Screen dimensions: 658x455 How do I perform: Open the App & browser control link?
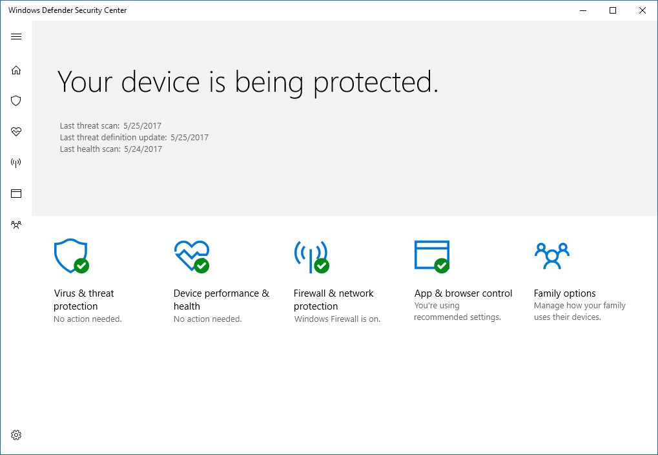[x=463, y=293]
